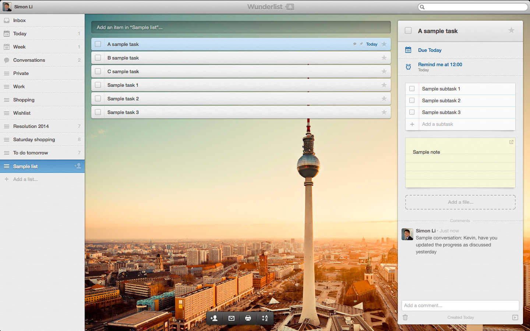Open the To do tomorrow list
This screenshot has width=530, height=331.
tap(42, 153)
